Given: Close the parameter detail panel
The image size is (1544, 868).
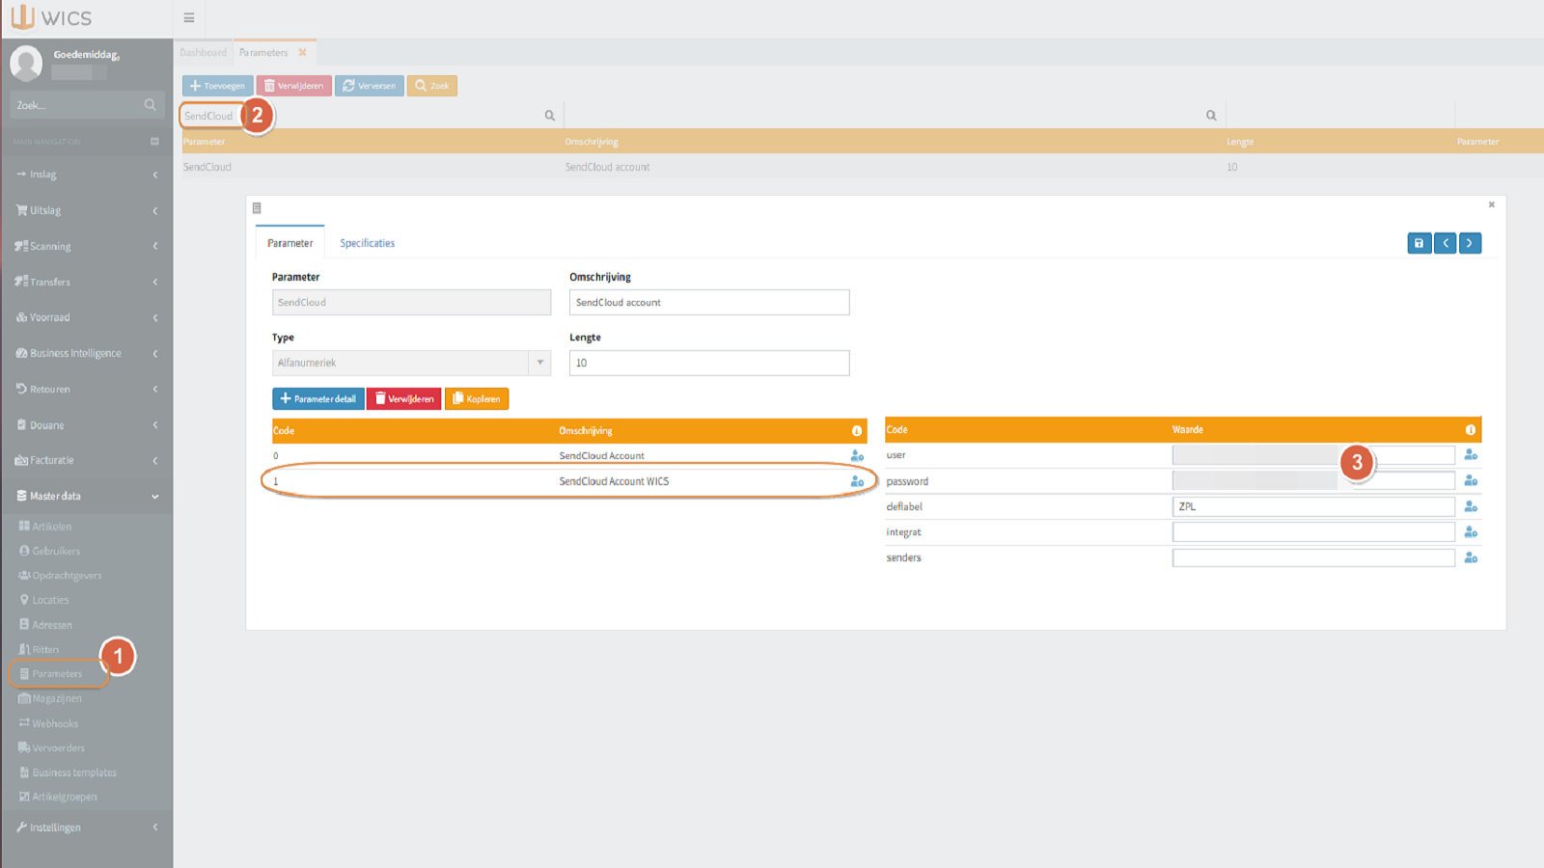Looking at the screenshot, I should (x=1491, y=204).
